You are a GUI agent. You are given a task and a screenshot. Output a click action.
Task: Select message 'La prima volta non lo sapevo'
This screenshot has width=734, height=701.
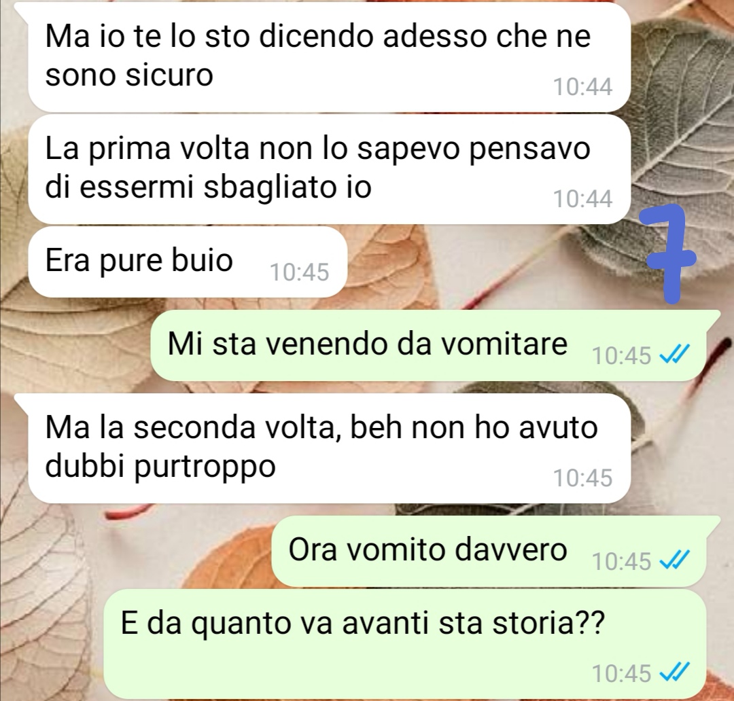329,169
